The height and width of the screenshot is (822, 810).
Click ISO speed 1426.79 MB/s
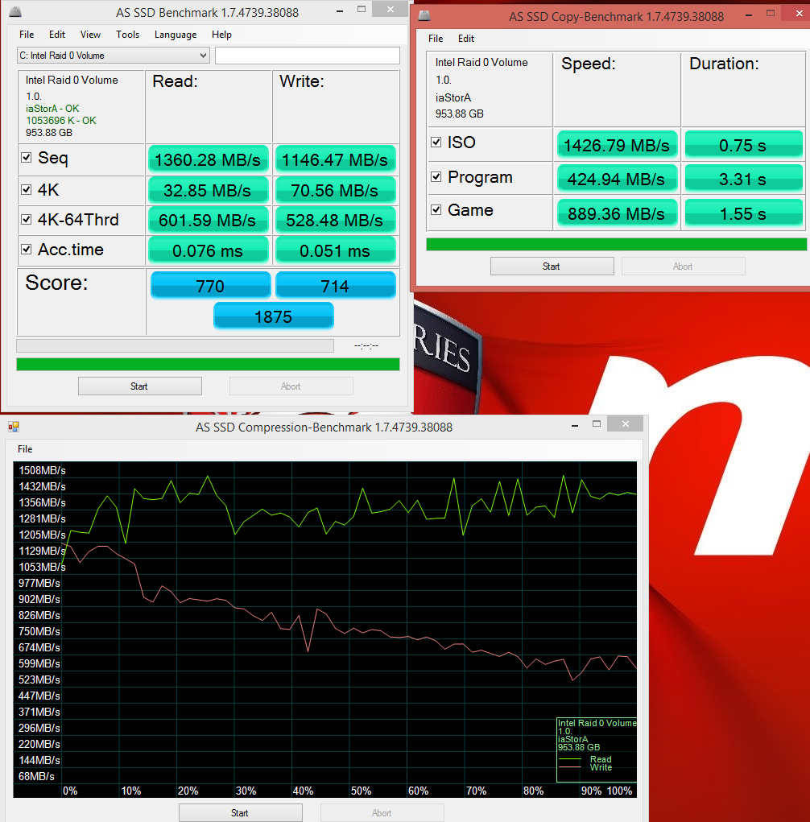tap(617, 145)
